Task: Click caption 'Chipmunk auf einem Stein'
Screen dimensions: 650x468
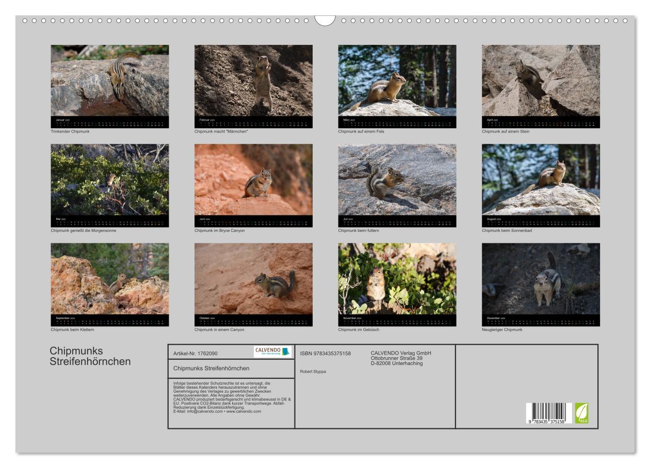Action: click(506, 131)
